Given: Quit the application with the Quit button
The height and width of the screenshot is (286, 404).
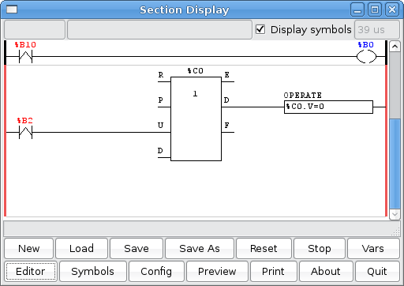Looking at the screenshot, I should tap(377, 271).
